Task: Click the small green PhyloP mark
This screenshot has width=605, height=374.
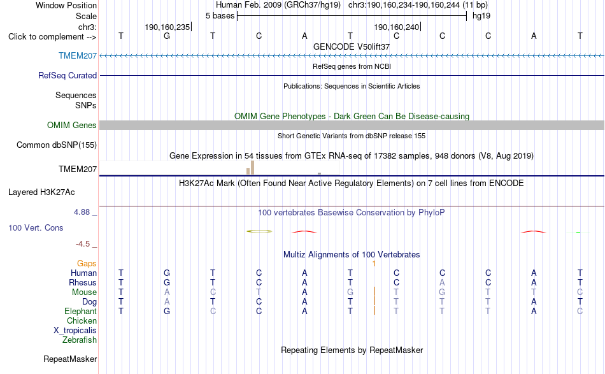Action: [x=578, y=232]
